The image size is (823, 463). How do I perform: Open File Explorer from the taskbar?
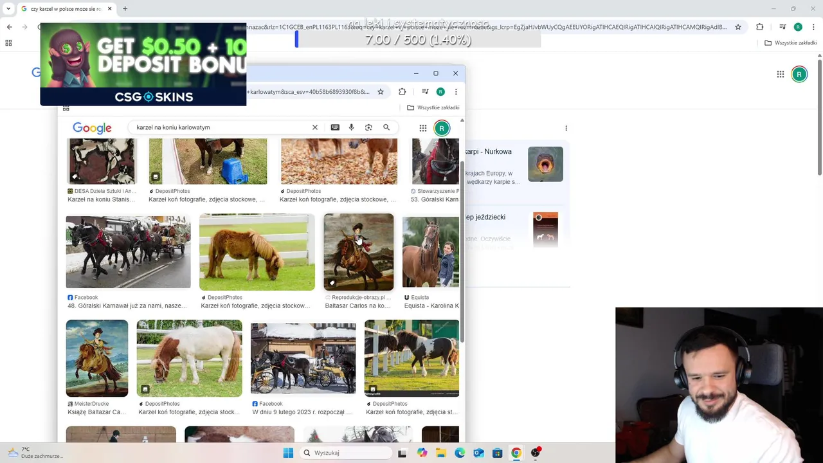440,453
